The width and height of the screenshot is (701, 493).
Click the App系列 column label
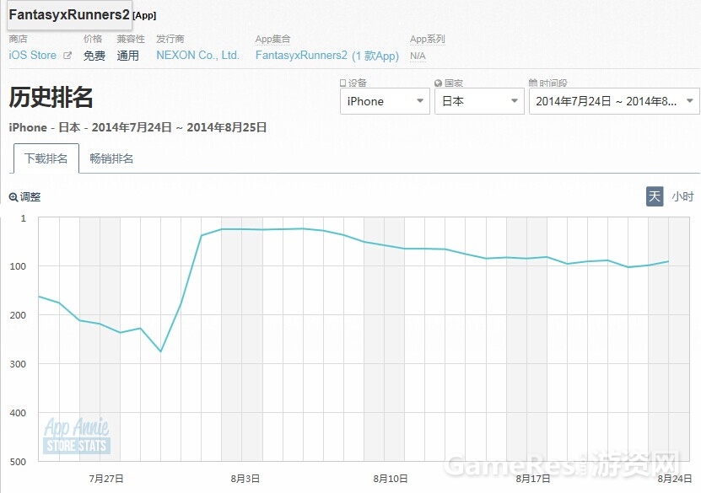(428, 40)
